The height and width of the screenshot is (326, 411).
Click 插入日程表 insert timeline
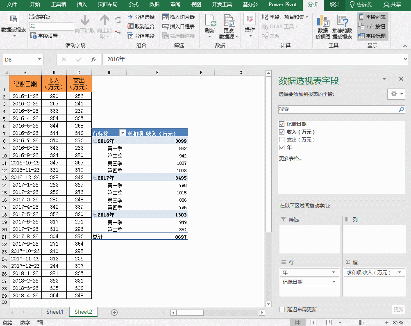pos(179,27)
